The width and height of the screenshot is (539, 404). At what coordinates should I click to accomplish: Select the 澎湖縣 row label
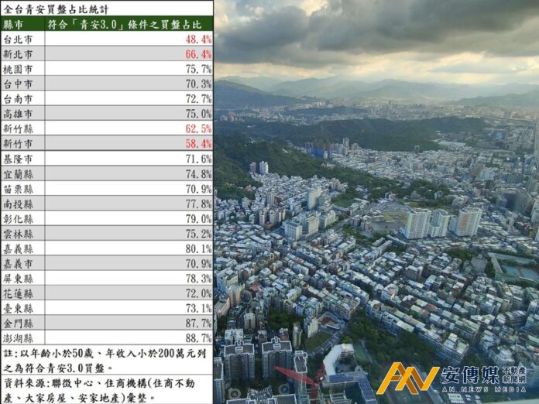[x=18, y=338]
